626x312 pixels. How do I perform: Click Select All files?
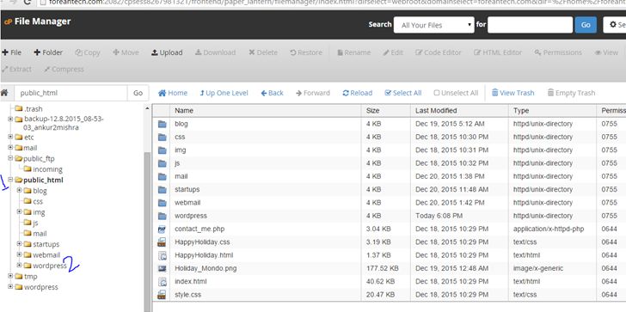[402, 93]
